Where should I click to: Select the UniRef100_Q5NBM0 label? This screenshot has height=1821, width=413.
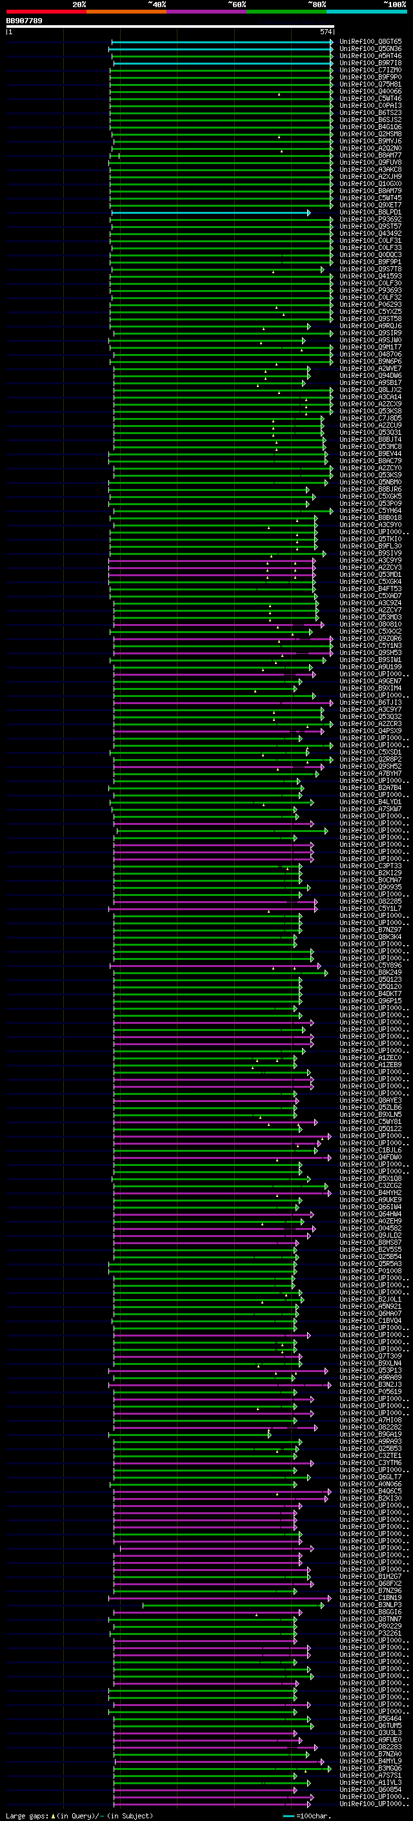[370, 482]
